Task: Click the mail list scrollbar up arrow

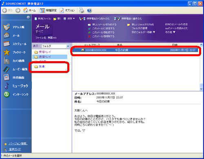Action: tap(201, 44)
